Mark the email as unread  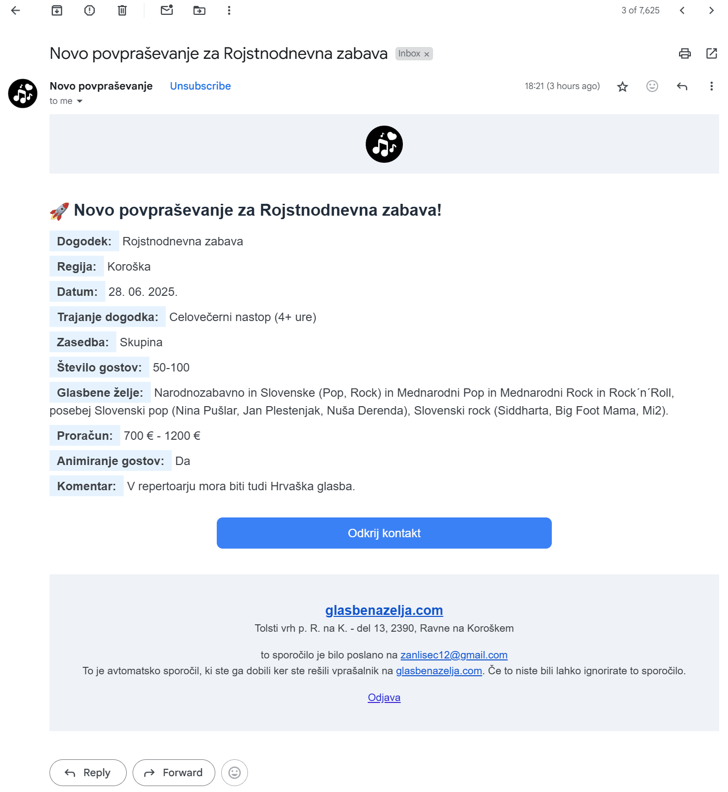pos(167,10)
